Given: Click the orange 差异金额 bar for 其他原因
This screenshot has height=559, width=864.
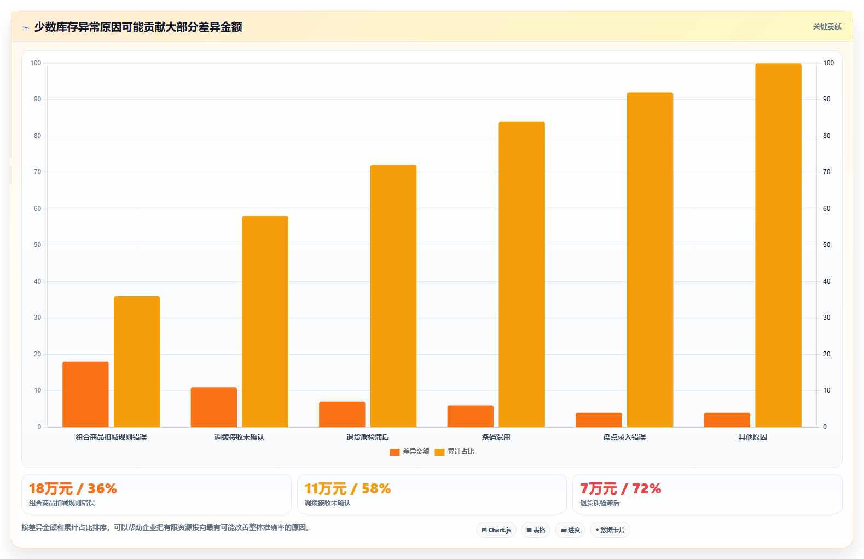Looking at the screenshot, I should [727, 420].
